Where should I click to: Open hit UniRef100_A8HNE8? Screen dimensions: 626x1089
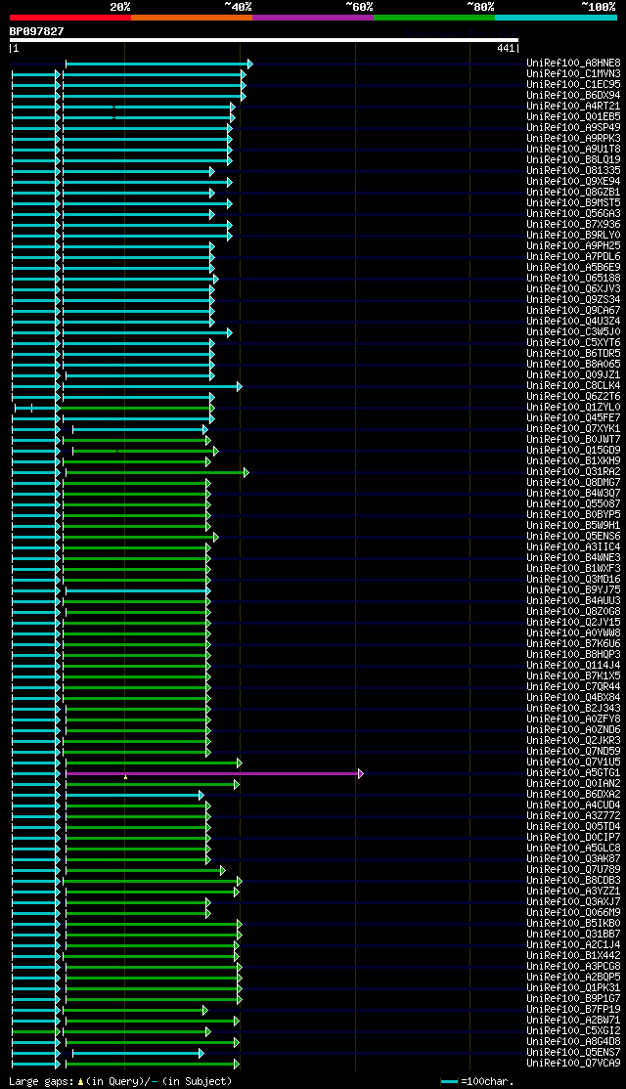[x=574, y=64]
